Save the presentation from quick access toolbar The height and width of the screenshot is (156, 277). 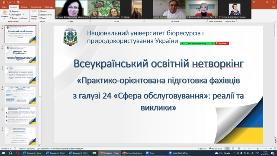tap(4, 3)
